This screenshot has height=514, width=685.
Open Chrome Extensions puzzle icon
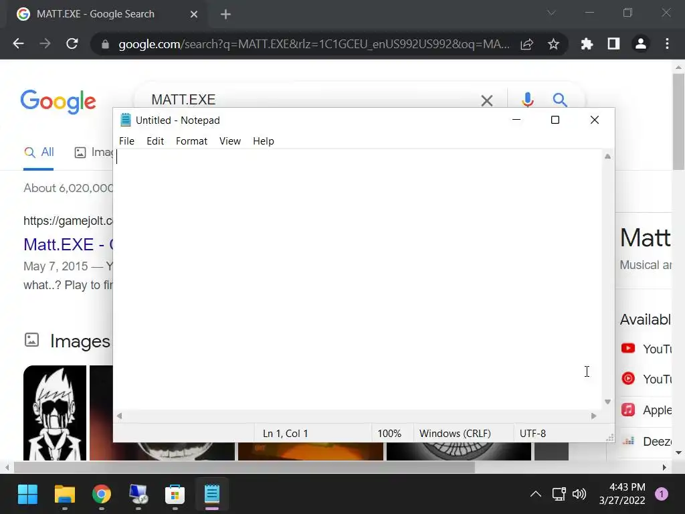[587, 44]
